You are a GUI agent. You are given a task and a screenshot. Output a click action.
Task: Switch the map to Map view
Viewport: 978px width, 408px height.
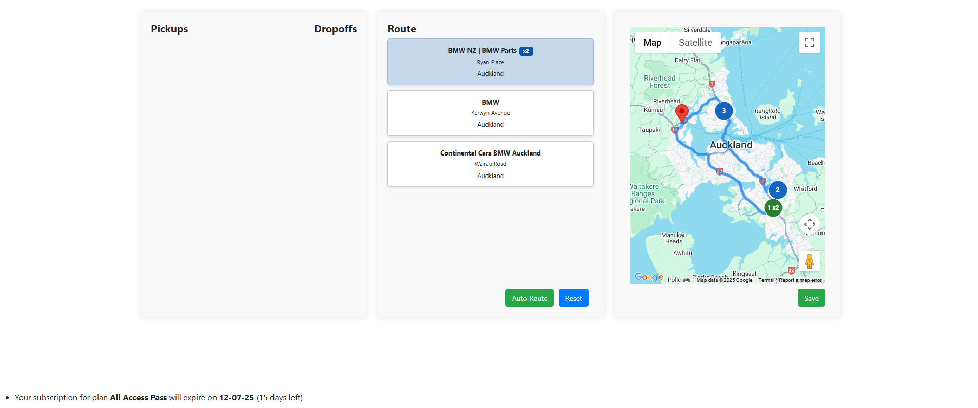[652, 43]
